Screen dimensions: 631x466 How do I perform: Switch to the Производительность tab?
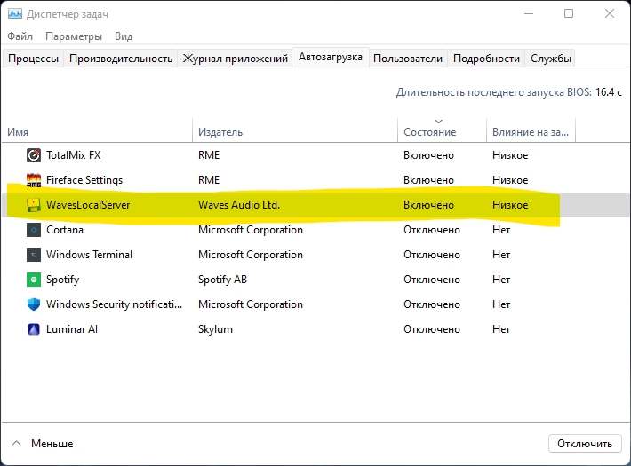[121, 59]
